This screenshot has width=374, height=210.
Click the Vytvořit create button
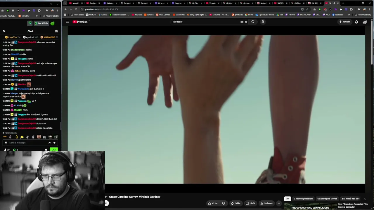pyautogui.click(x=344, y=22)
